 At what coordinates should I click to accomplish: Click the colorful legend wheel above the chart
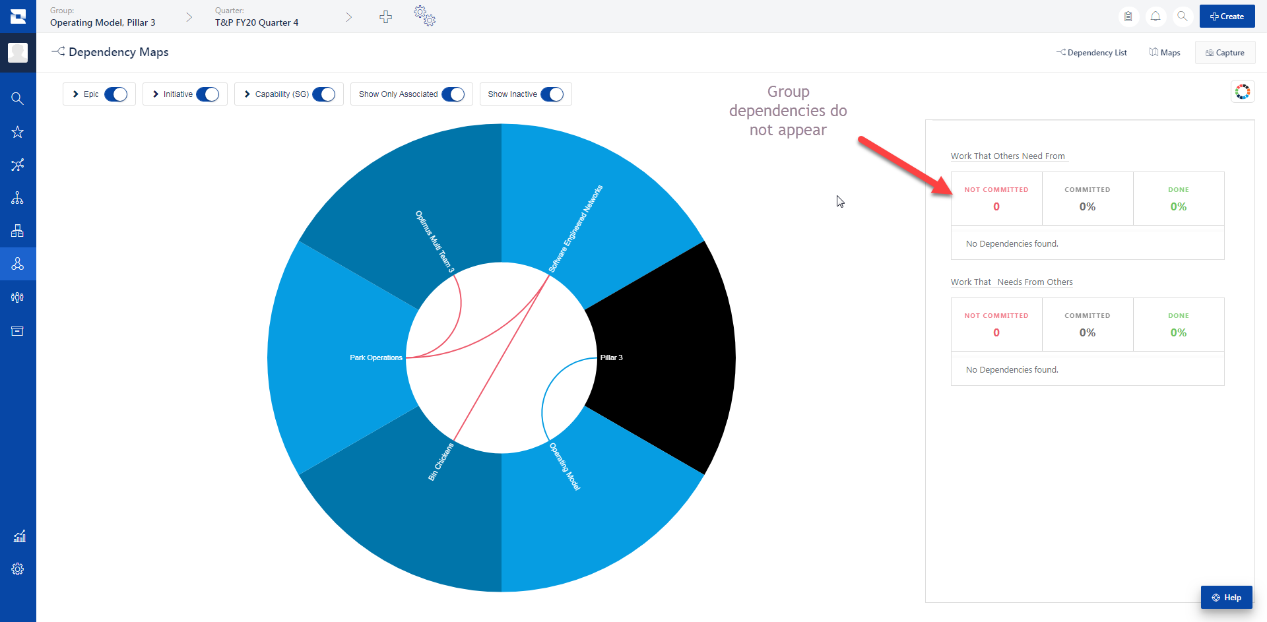[1243, 91]
